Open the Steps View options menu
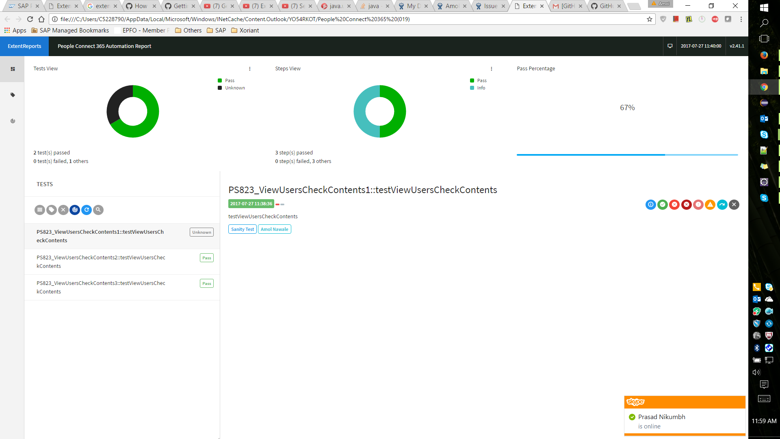 pyautogui.click(x=491, y=69)
